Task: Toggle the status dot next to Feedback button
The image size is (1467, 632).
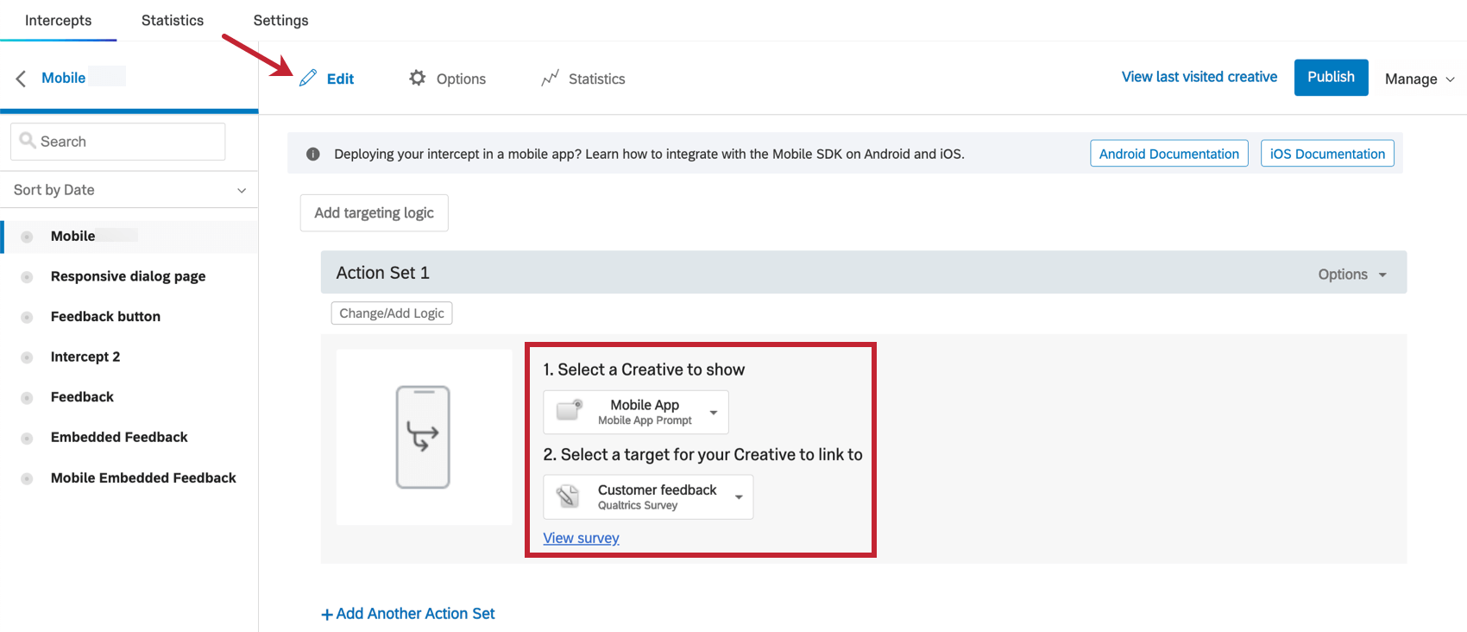Action: [x=26, y=316]
